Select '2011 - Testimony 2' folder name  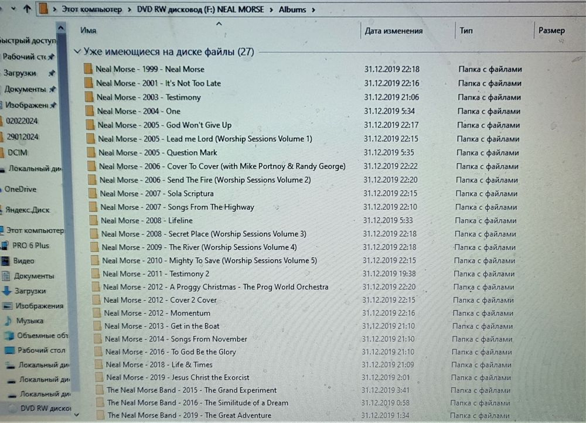(x=156, y=274)
